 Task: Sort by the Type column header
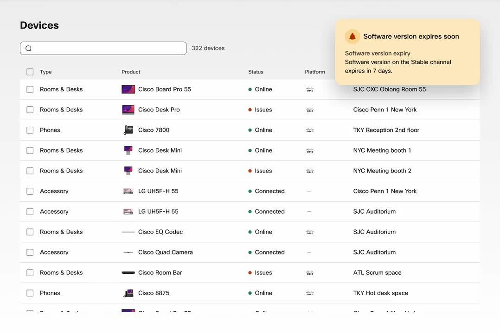[x=45, y=72]
